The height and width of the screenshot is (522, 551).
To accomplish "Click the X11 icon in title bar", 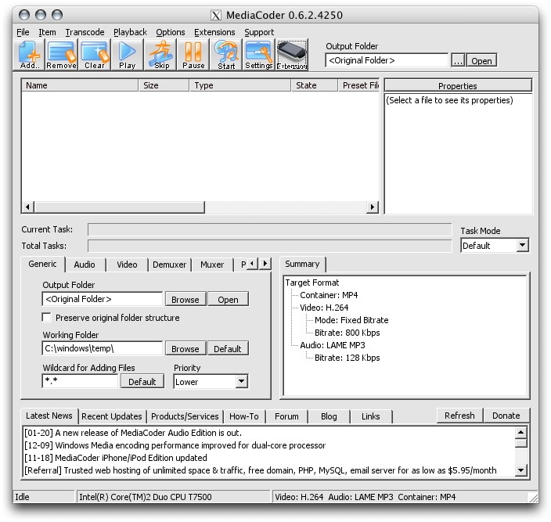I will click(216, 16).
